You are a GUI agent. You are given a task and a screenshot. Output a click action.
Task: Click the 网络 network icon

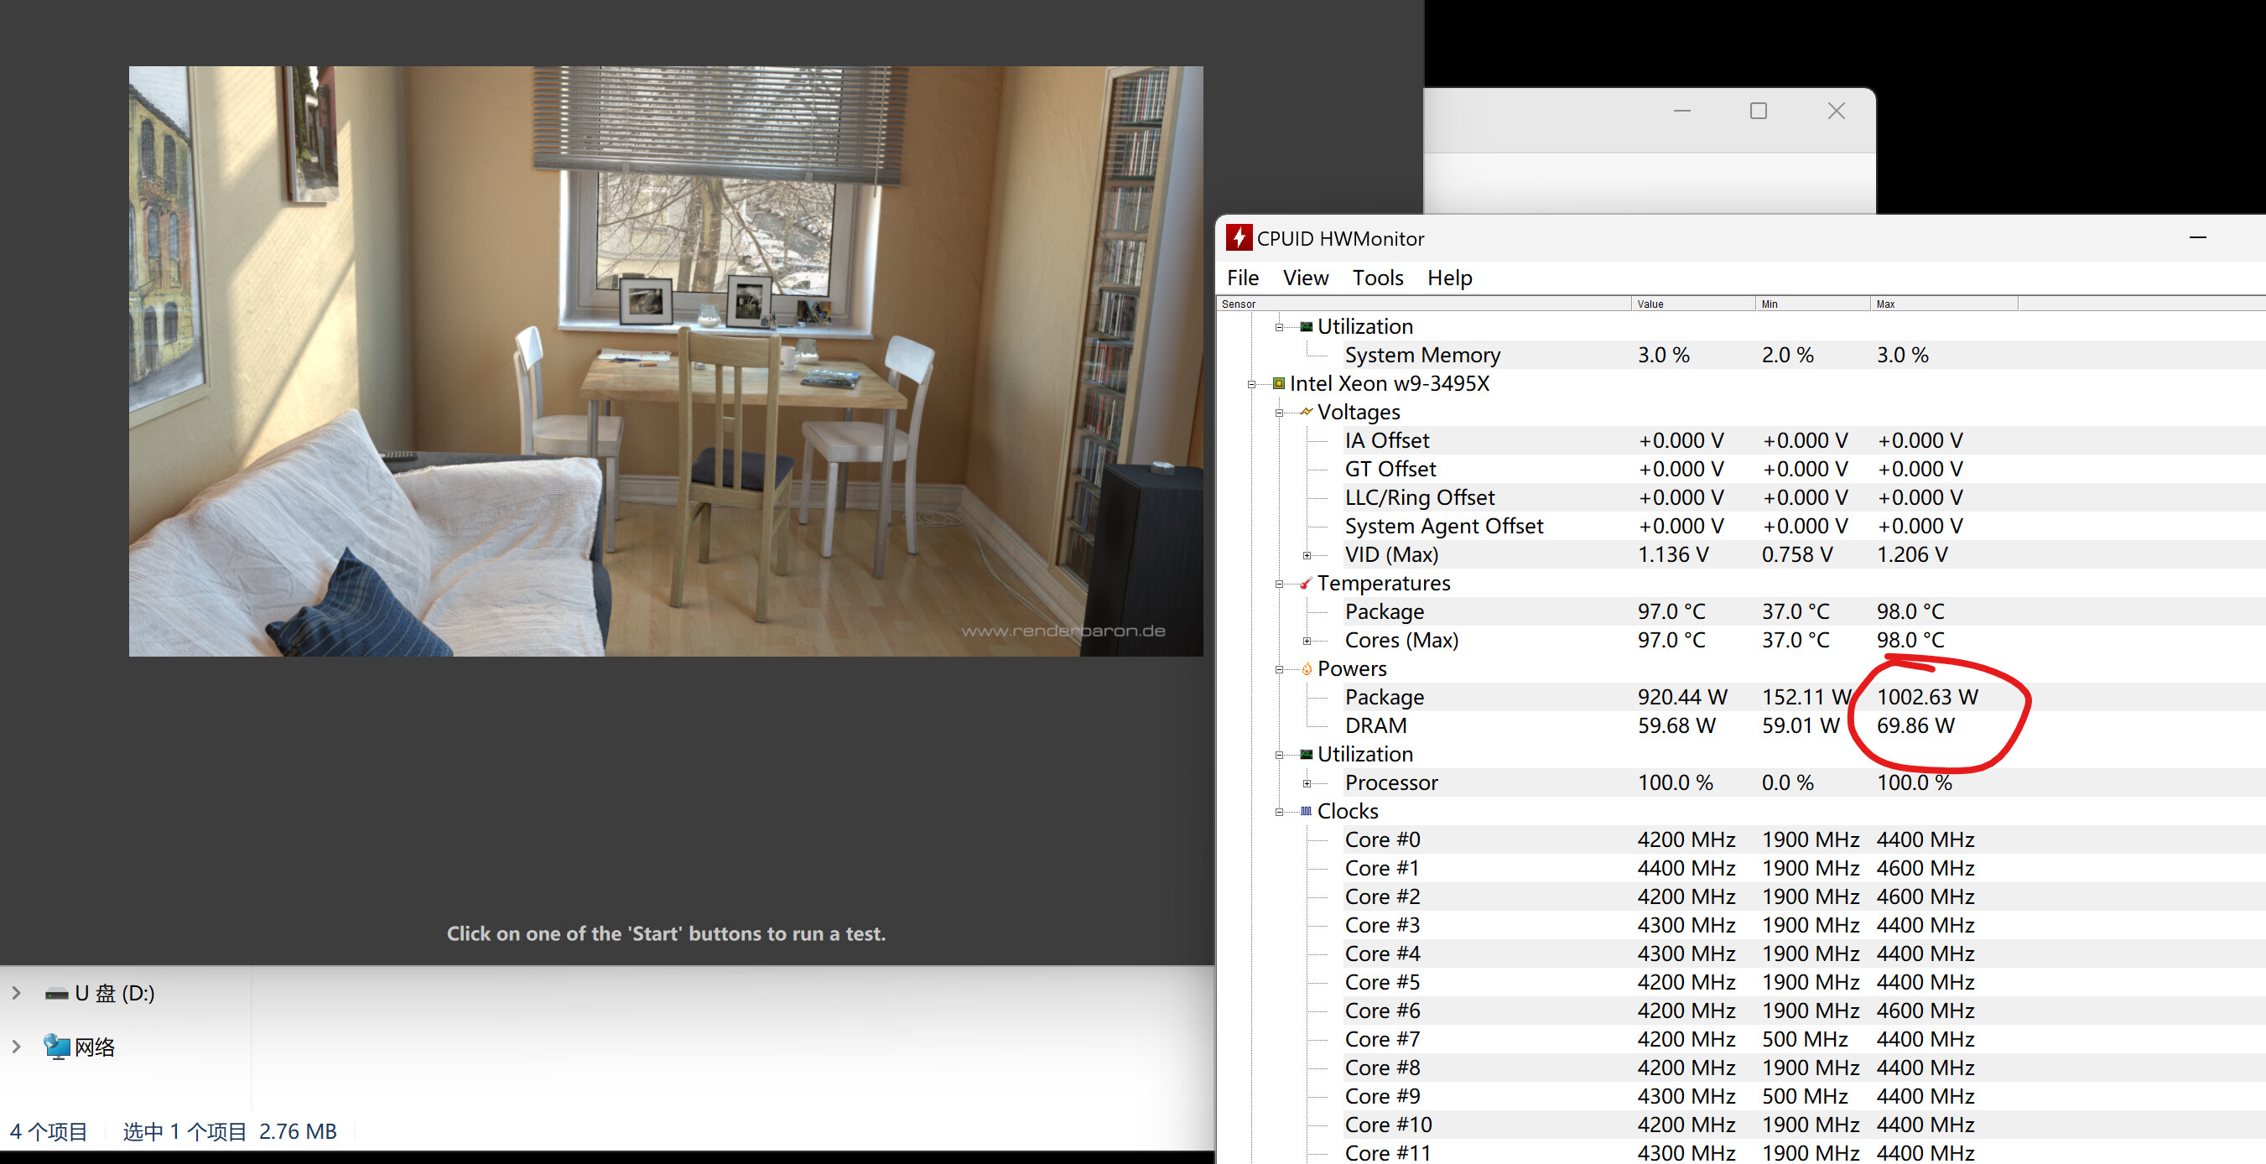[x=57, y=1047]
